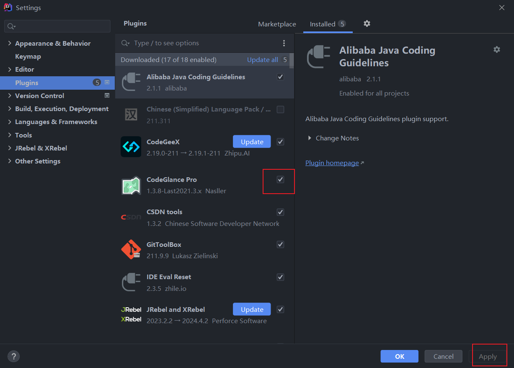Click the JRebel and XRebel plugin logo
The width and height of the screenshot is (514, 368).
(131, 314)
